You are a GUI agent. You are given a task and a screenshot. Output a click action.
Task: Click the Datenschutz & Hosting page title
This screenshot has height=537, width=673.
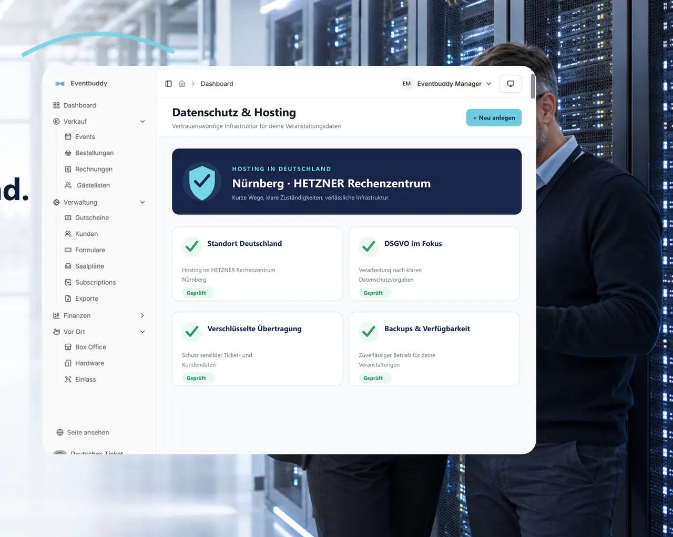pyautogui.click(x=234, y=113)
